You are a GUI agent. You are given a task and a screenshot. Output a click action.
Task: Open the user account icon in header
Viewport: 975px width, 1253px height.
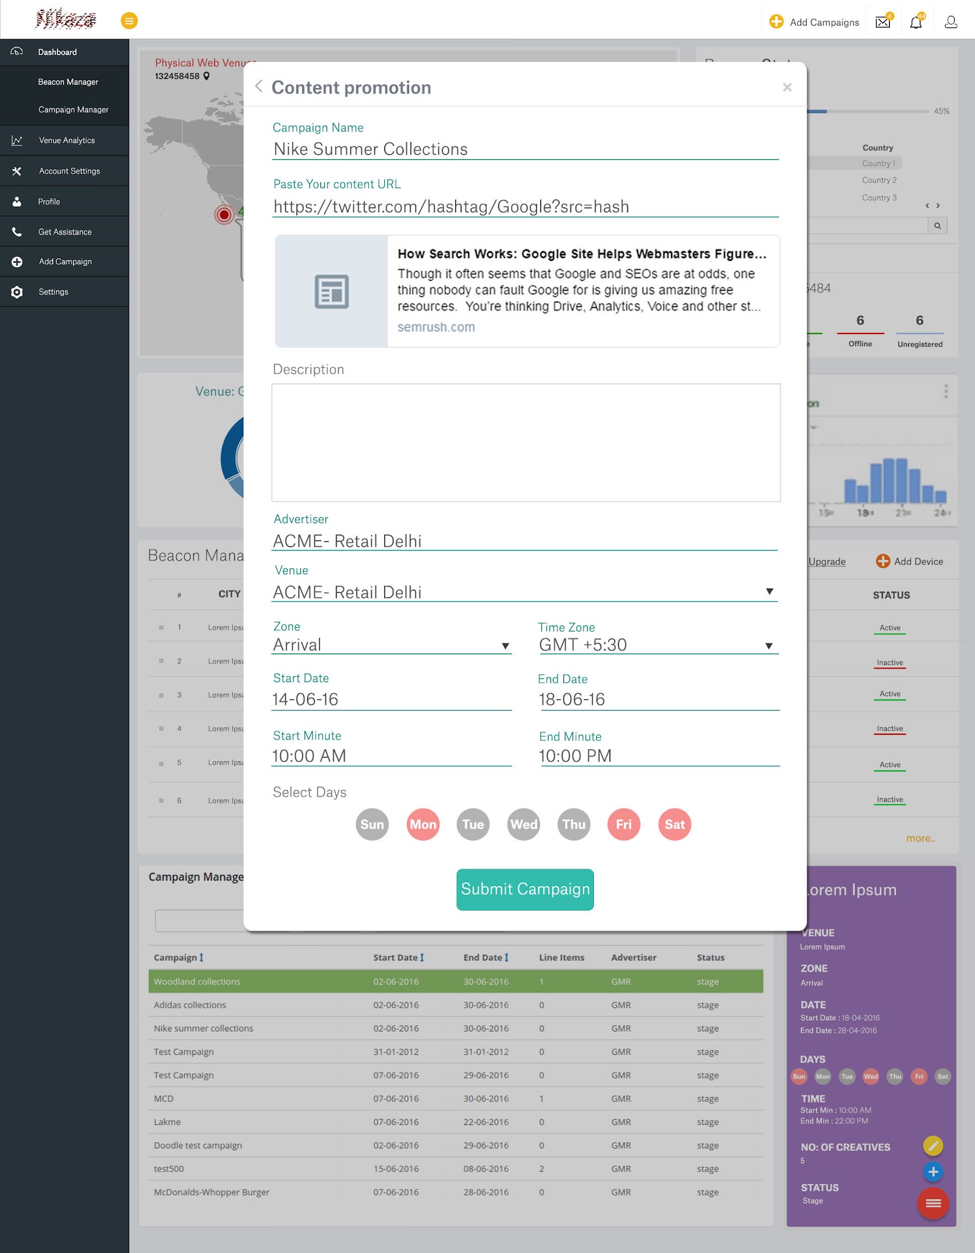[x=951, y=23]
